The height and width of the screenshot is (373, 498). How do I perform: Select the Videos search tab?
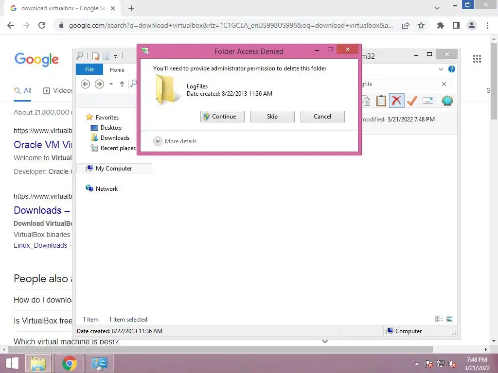[x=58, y=91]
